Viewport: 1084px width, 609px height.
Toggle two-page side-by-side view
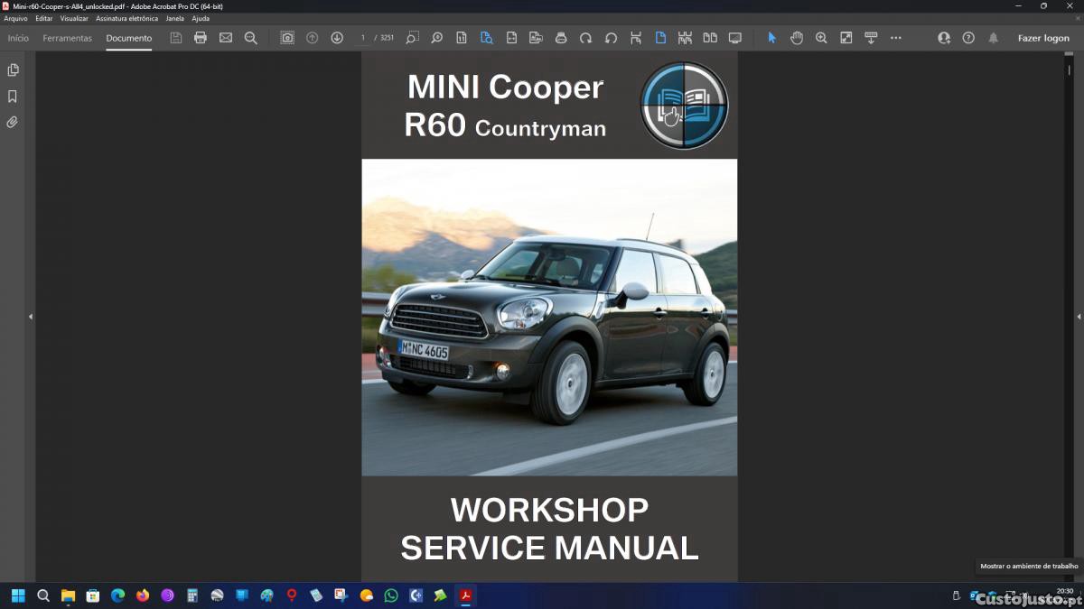(x=710, y=38)
